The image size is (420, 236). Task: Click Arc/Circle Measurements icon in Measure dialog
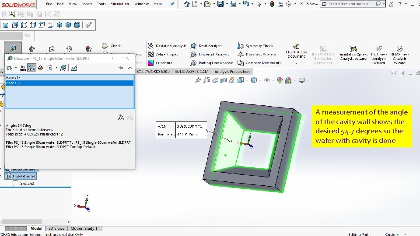tap(9, 68)
